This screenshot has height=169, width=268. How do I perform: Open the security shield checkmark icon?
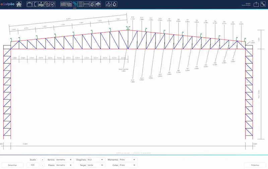pyautogui.click(x=53, y=4)
